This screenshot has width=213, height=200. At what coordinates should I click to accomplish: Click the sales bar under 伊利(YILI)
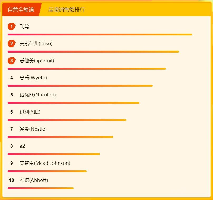(x=67, y=120)
